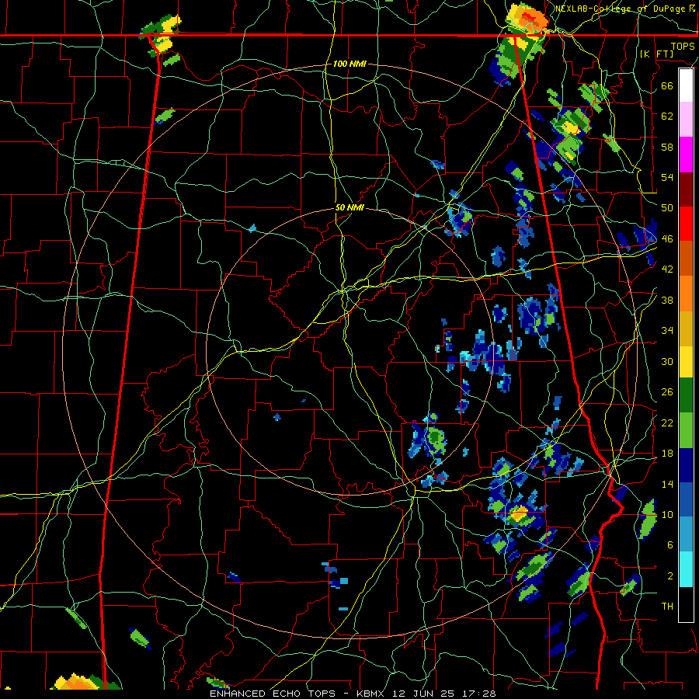Click the light green legend swatch
The image size is (699, 699).
point(686,430)
